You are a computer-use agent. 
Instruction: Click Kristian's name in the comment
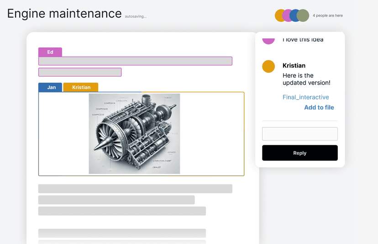click(294, 65)
